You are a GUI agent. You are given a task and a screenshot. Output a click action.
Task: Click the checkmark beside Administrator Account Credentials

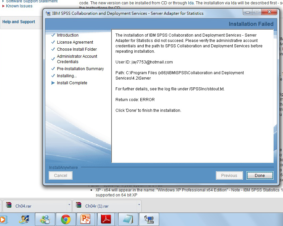tap(53, 59)
